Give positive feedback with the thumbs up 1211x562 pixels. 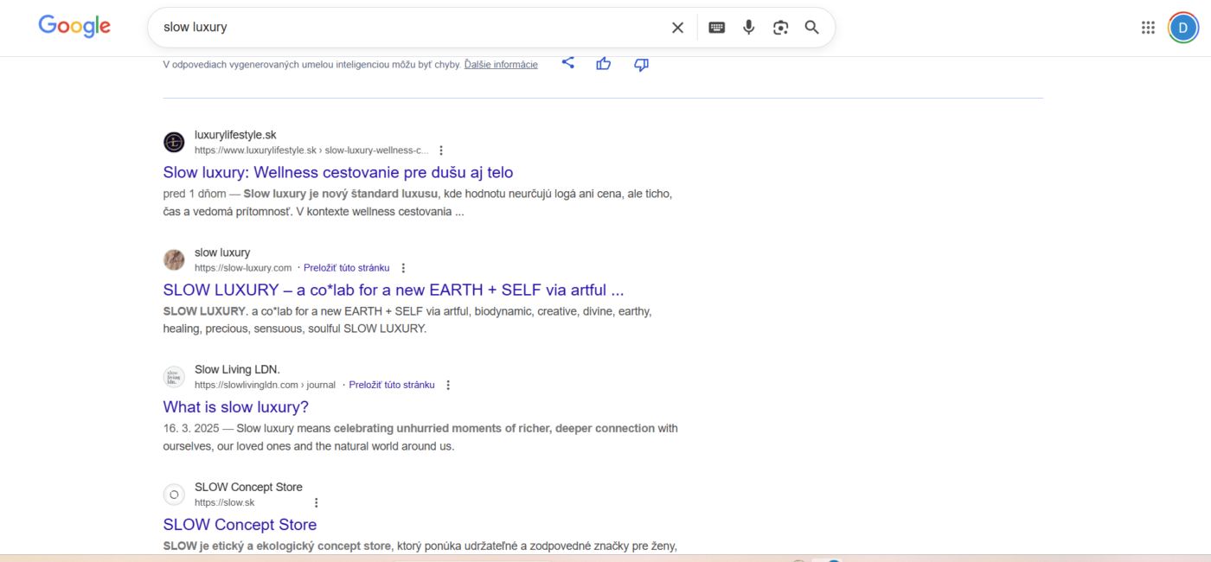point(603,63)
